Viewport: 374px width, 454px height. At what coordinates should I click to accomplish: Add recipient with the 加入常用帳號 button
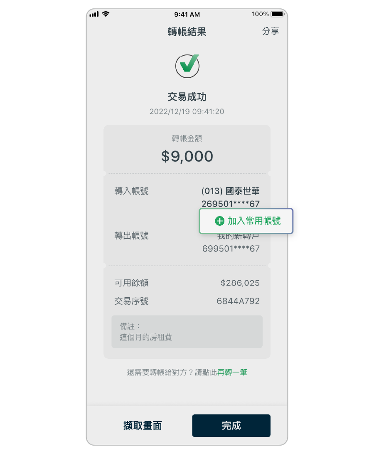[246, 221]
